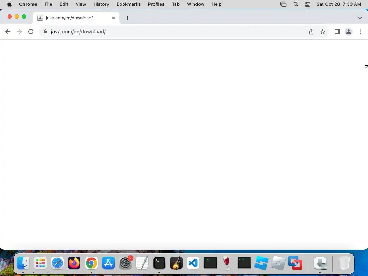Viewport: 368px width, 276px height.
Task: Reload the java.com download page
Action: coord(31,32)
